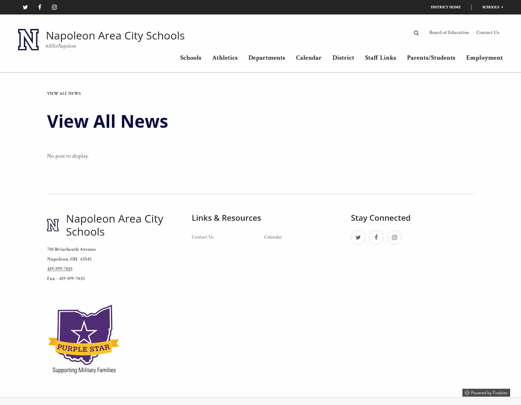521x405 pixels.
Task: Go to District Home in the top bar
Action: (x=445, y=7)
